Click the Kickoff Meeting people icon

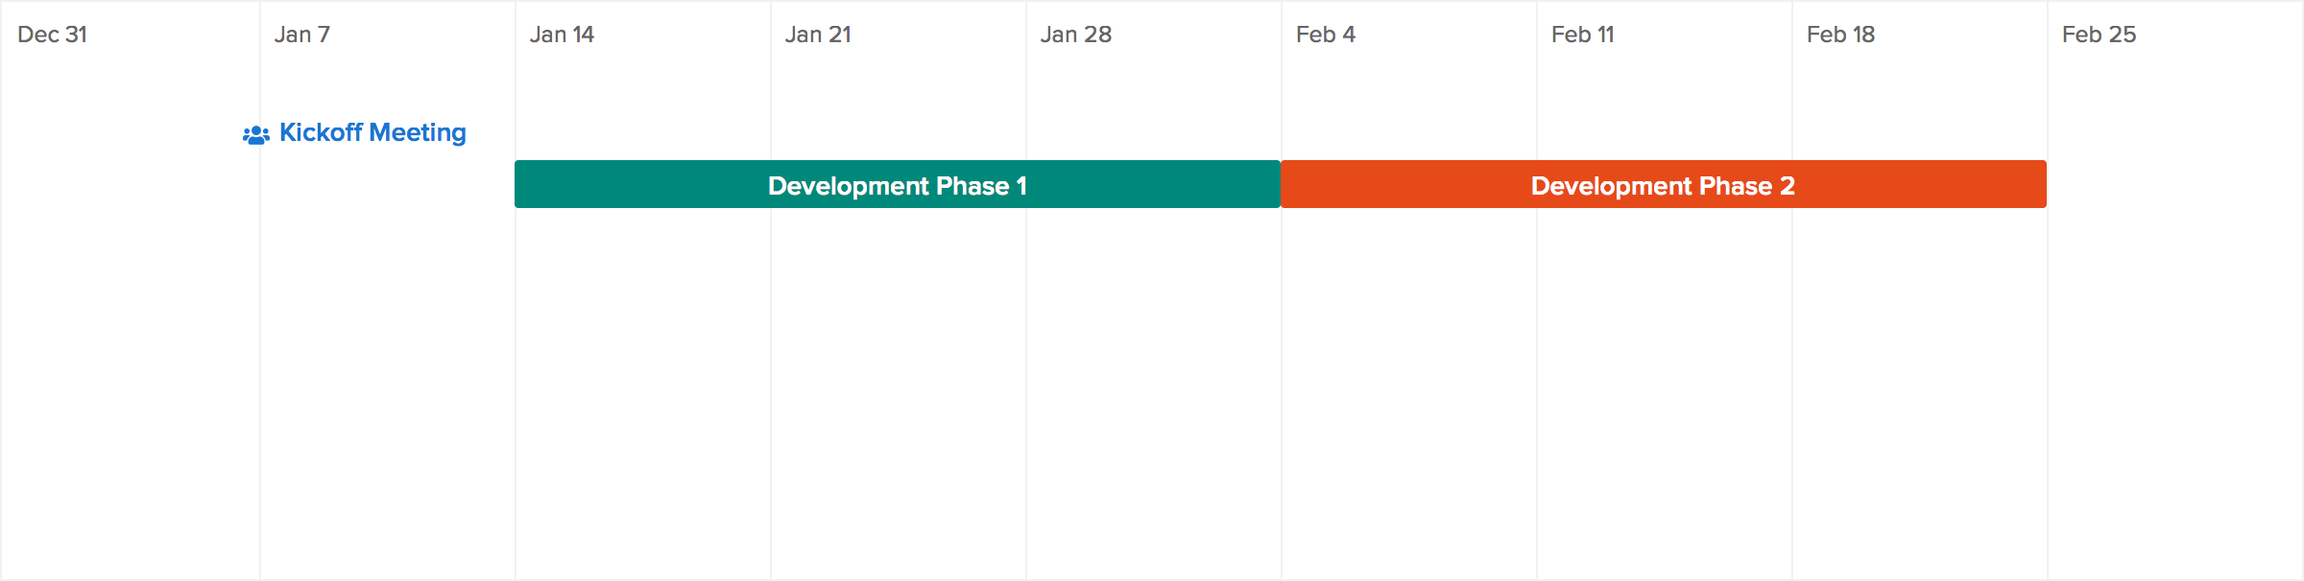(x=255, y=135)
